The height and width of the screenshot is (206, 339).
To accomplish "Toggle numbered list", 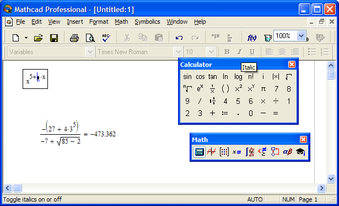I will pos(325,52).
